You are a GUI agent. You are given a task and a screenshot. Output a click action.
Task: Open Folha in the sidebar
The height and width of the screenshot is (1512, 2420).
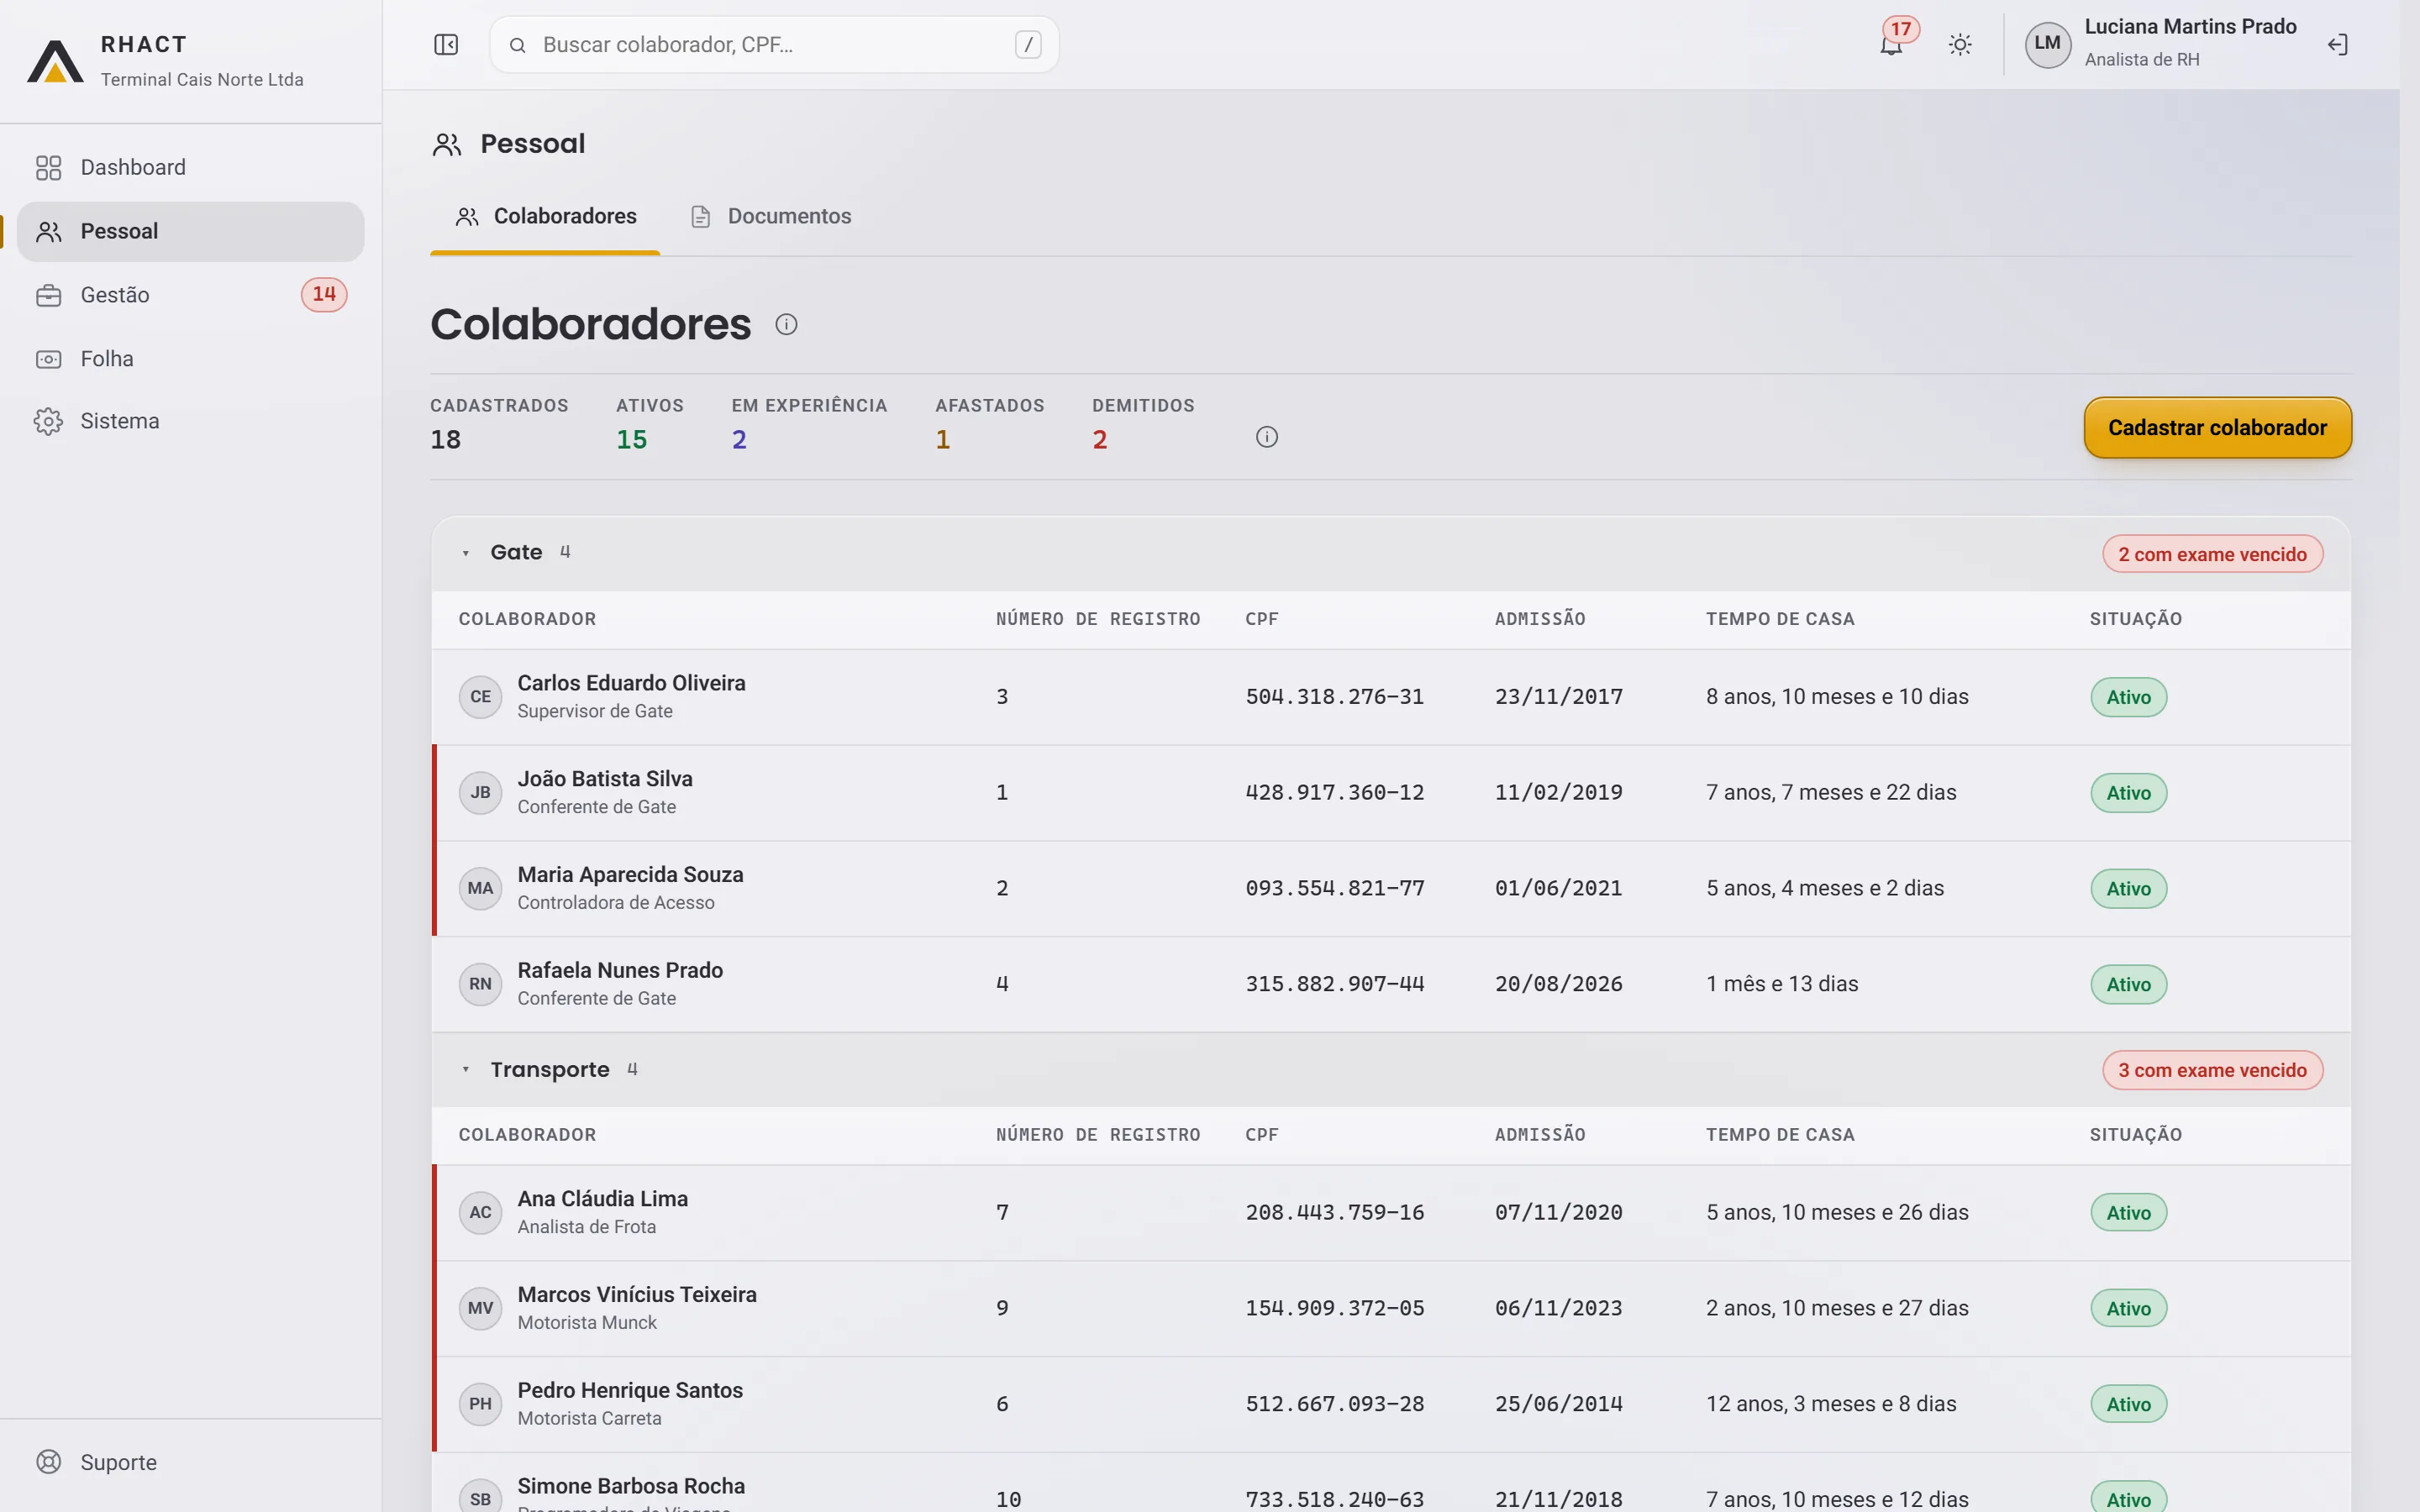(191, 359)
